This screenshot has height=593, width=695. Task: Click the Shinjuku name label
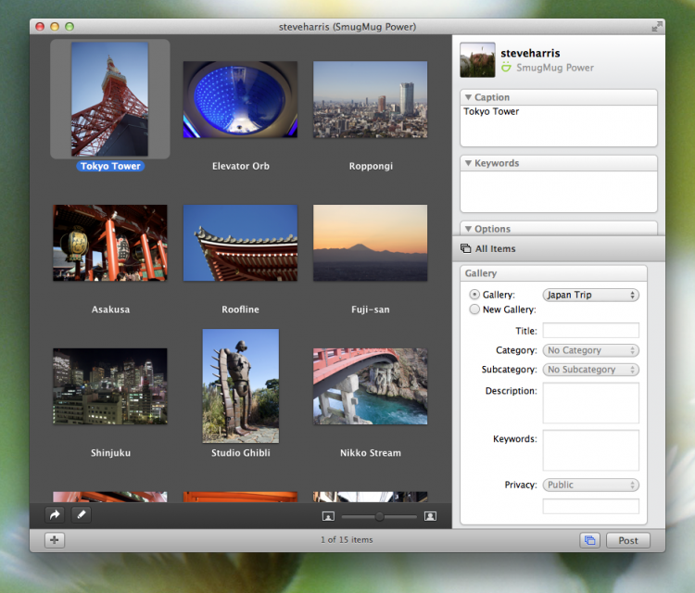click(x=110, y=453)
